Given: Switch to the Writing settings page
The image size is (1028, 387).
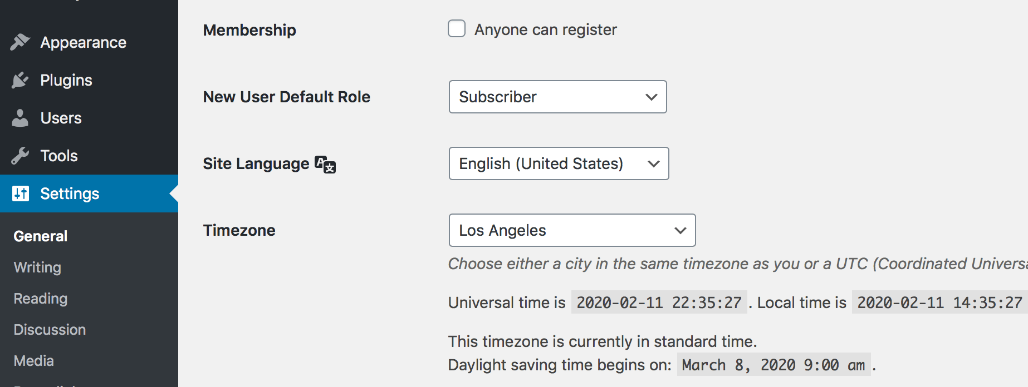Looking at the screenshot, I should [37, 267].
